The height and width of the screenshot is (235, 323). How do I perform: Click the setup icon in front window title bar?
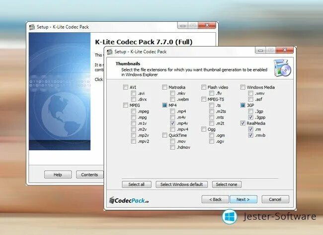(110, 52)
